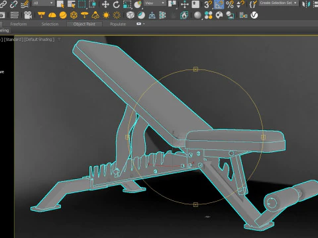The width and height of the screenshot is (318, 238).
Task: Create a V-Ray IES light
Action: pos(95,15)
